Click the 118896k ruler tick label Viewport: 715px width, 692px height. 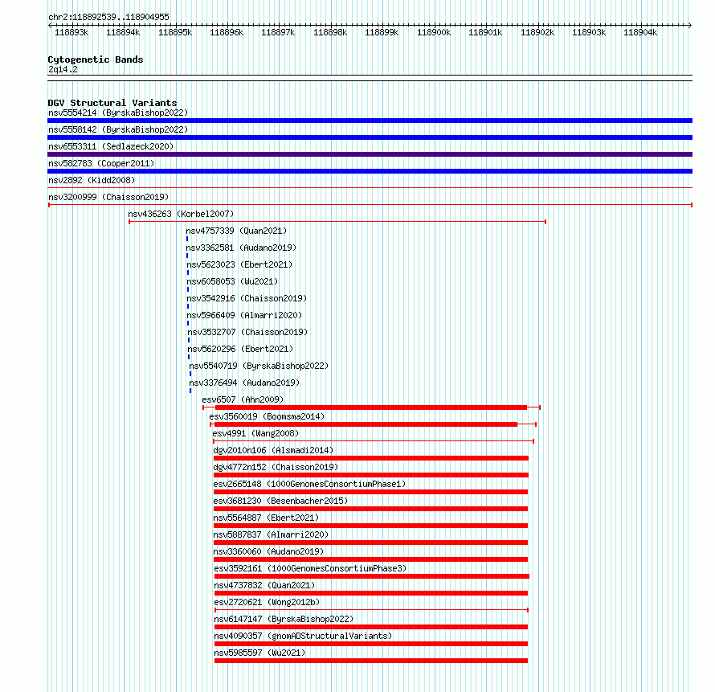(227, 32)
